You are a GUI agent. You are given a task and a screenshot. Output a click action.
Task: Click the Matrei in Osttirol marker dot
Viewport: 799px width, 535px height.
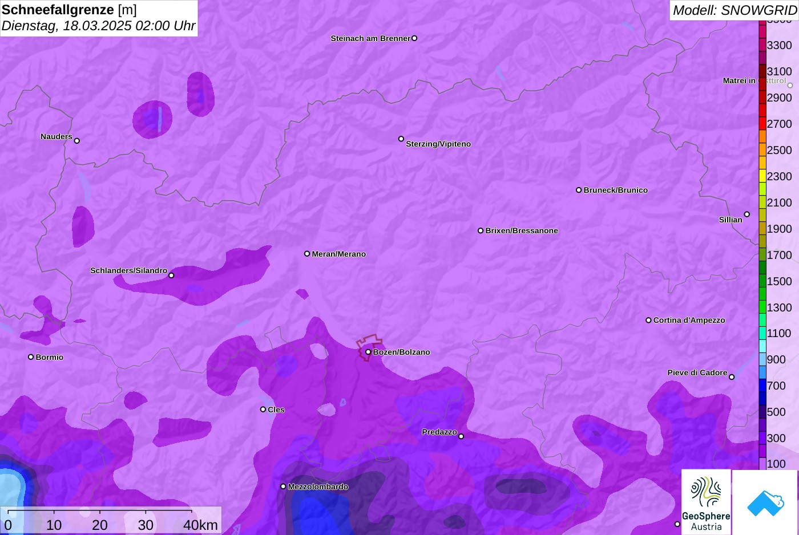click(790, 86)
